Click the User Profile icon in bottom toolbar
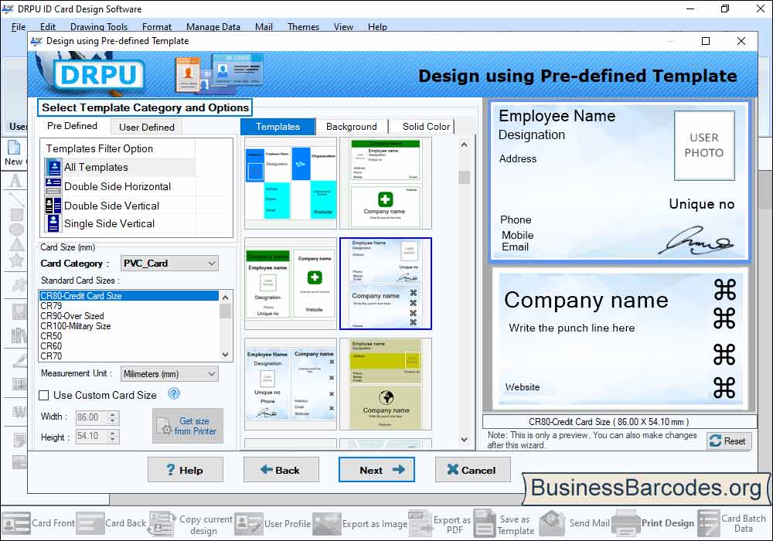The image size is (773, 541). click(x=248, y=523)
